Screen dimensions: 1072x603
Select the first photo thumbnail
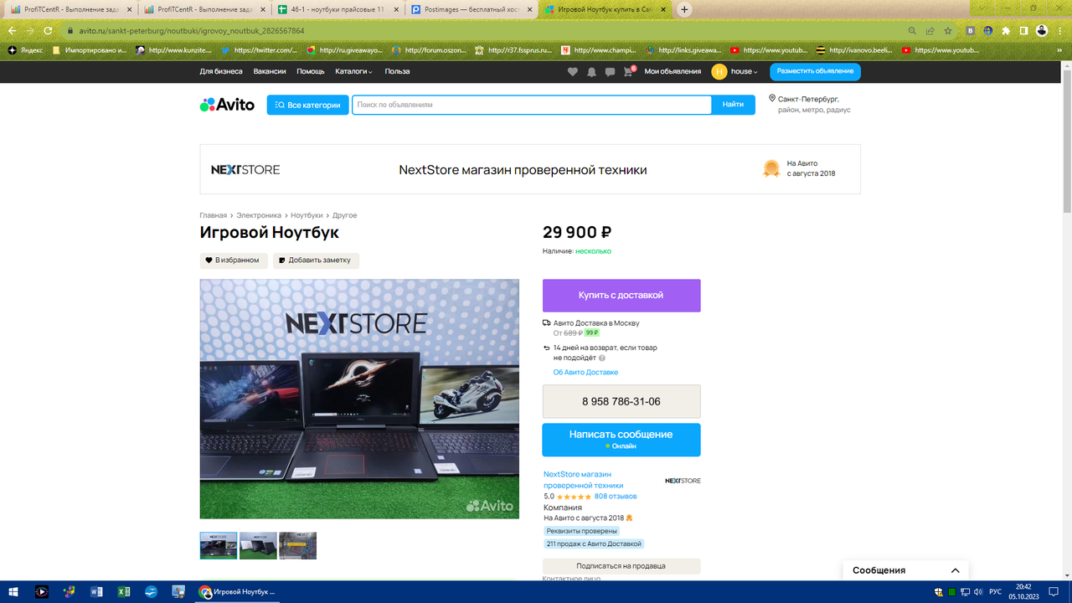219,545
